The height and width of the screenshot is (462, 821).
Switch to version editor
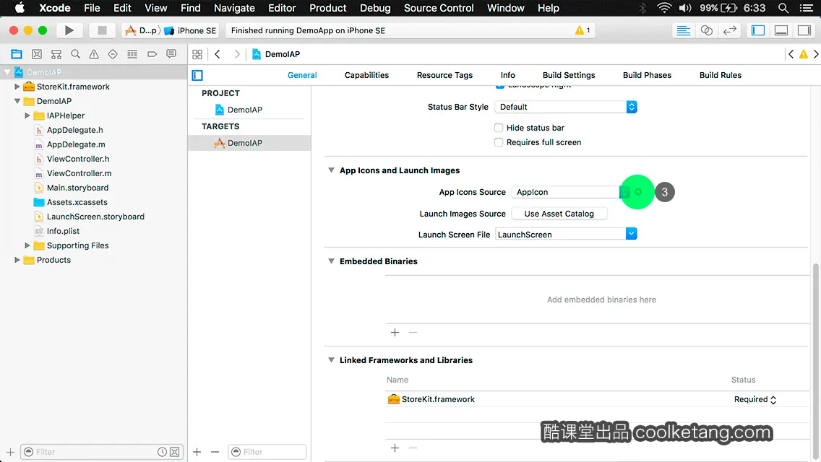pyautogui.click(x=729, y=30)
